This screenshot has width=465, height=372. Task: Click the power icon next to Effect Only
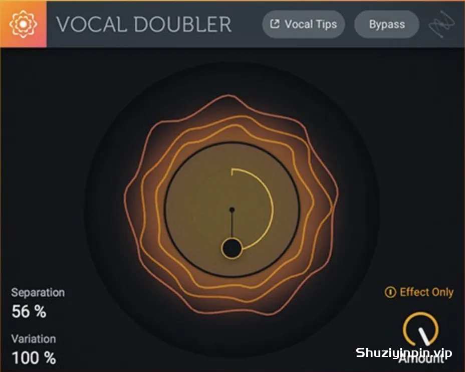pyautogui.click(x=390, y=292)
